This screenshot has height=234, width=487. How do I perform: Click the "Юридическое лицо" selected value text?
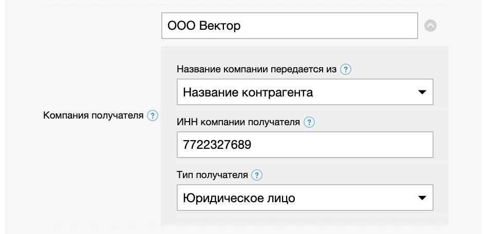239,198
